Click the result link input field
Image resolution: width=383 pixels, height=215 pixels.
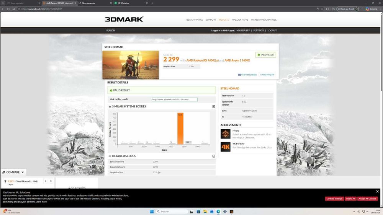(x=174, y=99)
